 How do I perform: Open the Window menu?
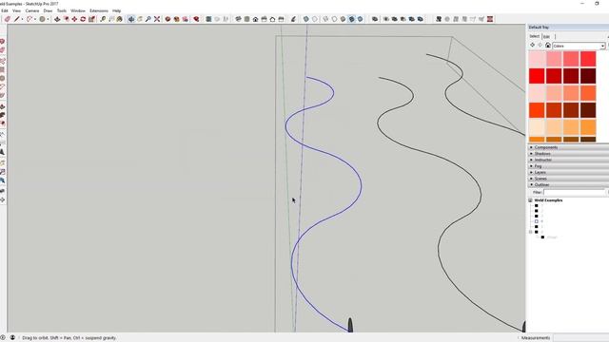78,10
